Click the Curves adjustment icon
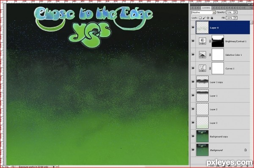This screenshot has width=254, height=168. coord(202,68)
